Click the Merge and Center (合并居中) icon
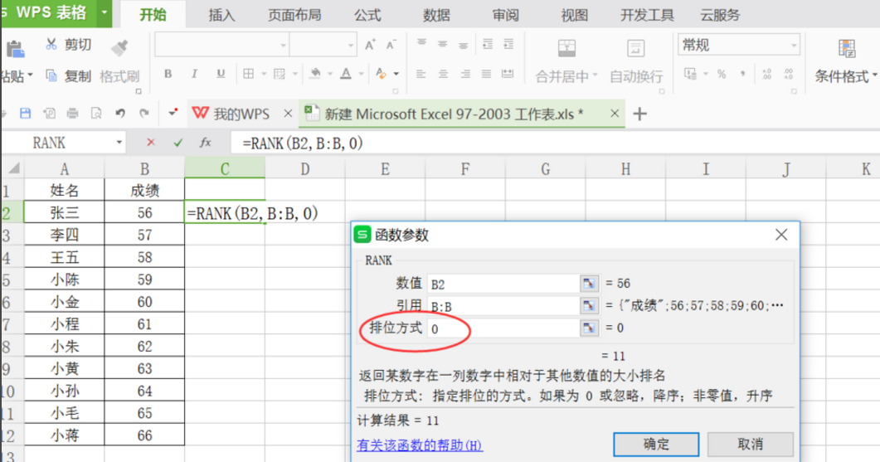The image size is (880, 462). (566, 48)
